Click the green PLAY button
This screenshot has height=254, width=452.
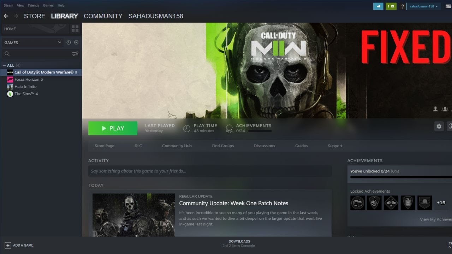click(x=113, y=128)
